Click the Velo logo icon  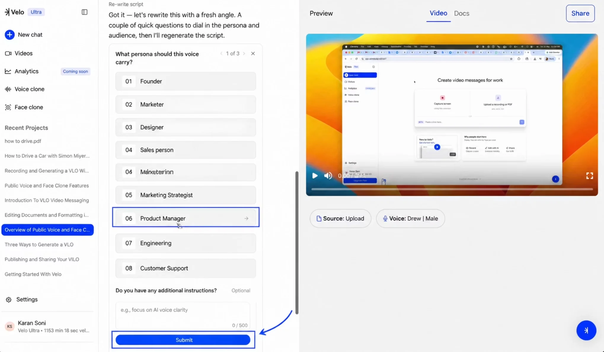point(7,12)
